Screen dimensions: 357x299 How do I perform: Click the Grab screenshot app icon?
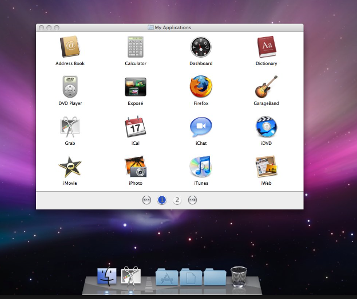point(70,127)
